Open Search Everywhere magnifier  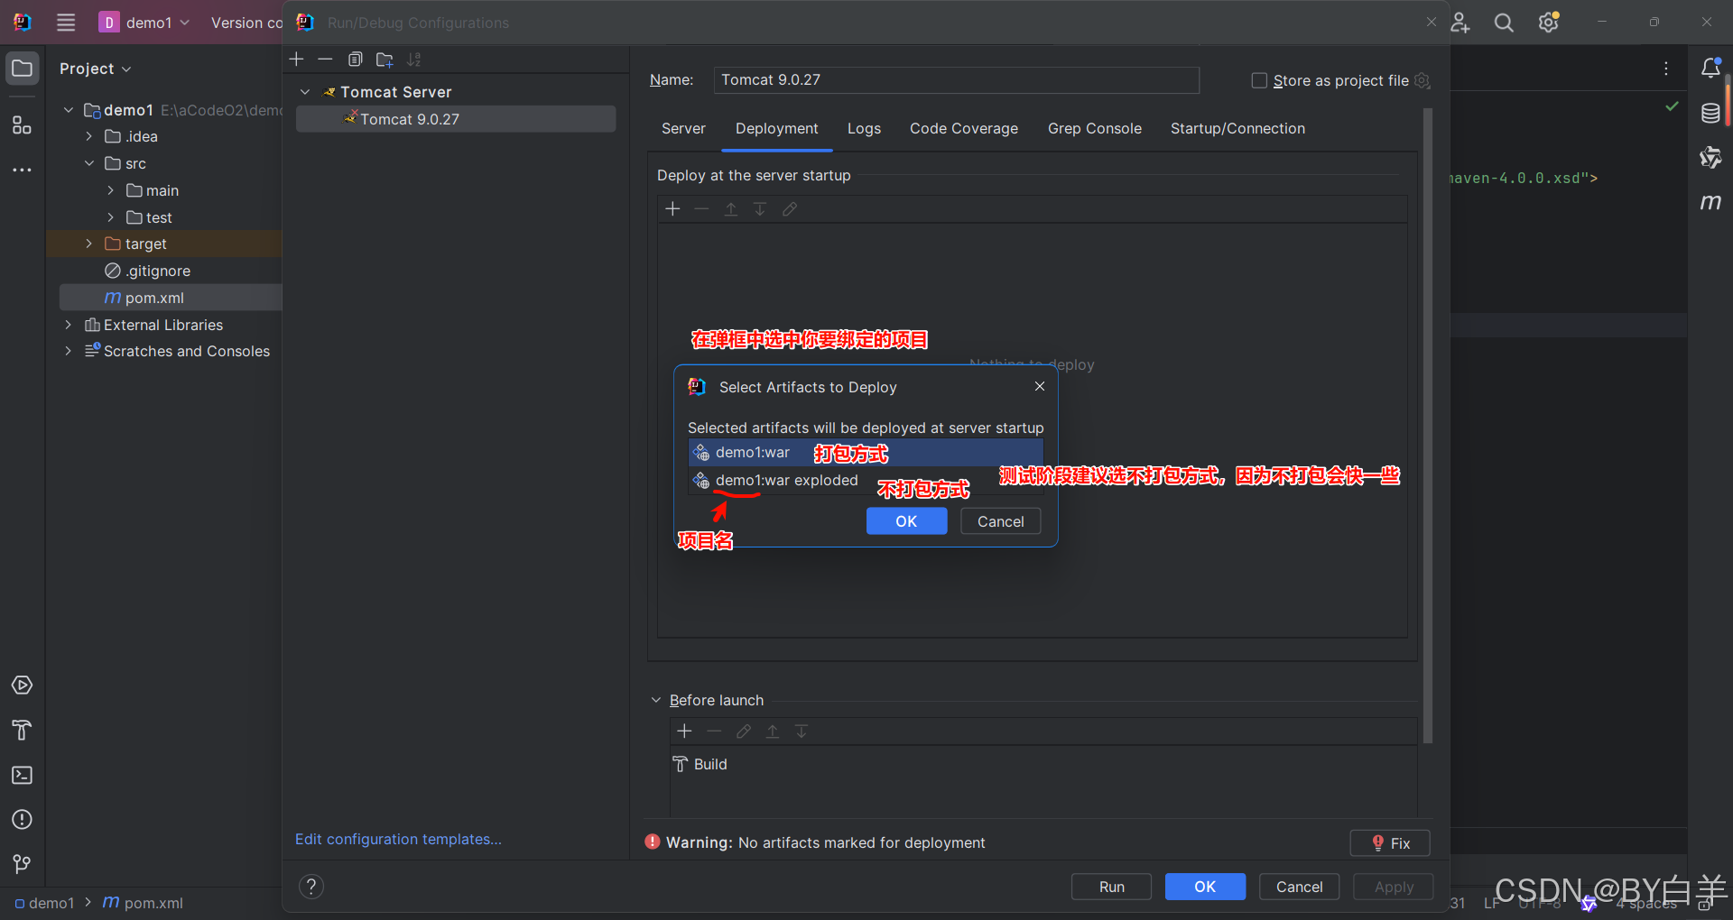pyautogui.click(x=1504, y=23)
